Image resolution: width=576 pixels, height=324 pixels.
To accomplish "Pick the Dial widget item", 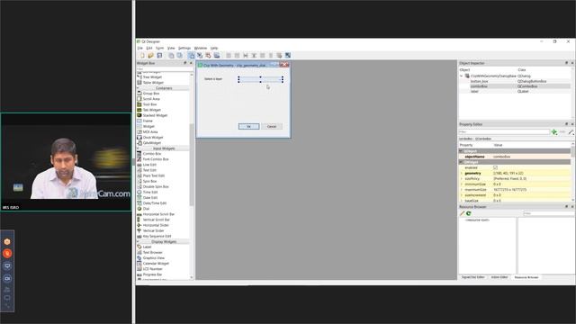I will [x=146, y=209].
